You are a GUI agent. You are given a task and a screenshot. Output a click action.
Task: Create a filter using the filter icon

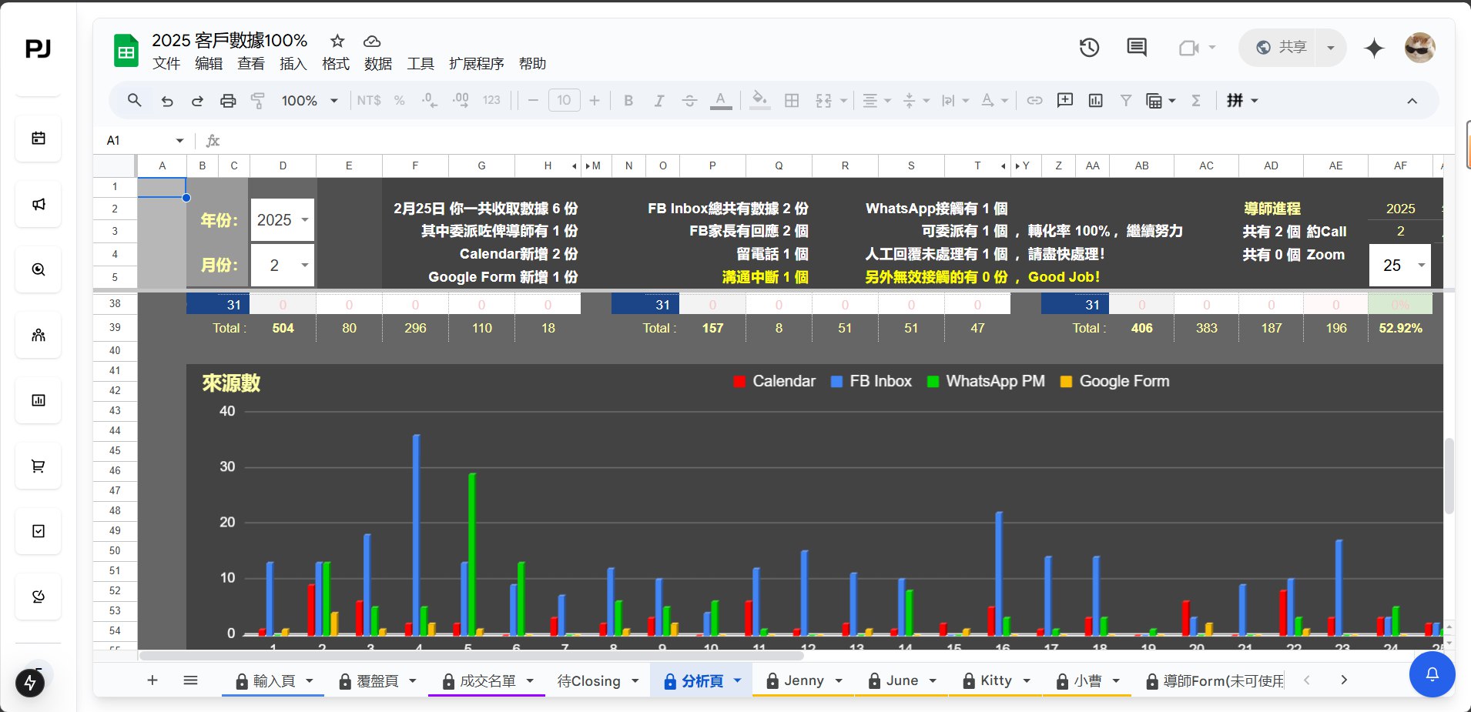1125,100
